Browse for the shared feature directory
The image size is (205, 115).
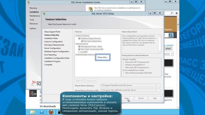coord(158,86)
